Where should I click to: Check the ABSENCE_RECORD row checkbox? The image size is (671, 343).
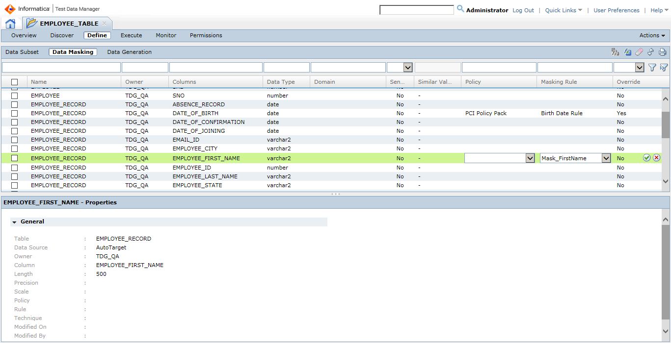click(14, 104)
